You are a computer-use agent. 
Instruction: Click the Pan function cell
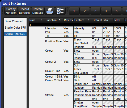(54, 32)
